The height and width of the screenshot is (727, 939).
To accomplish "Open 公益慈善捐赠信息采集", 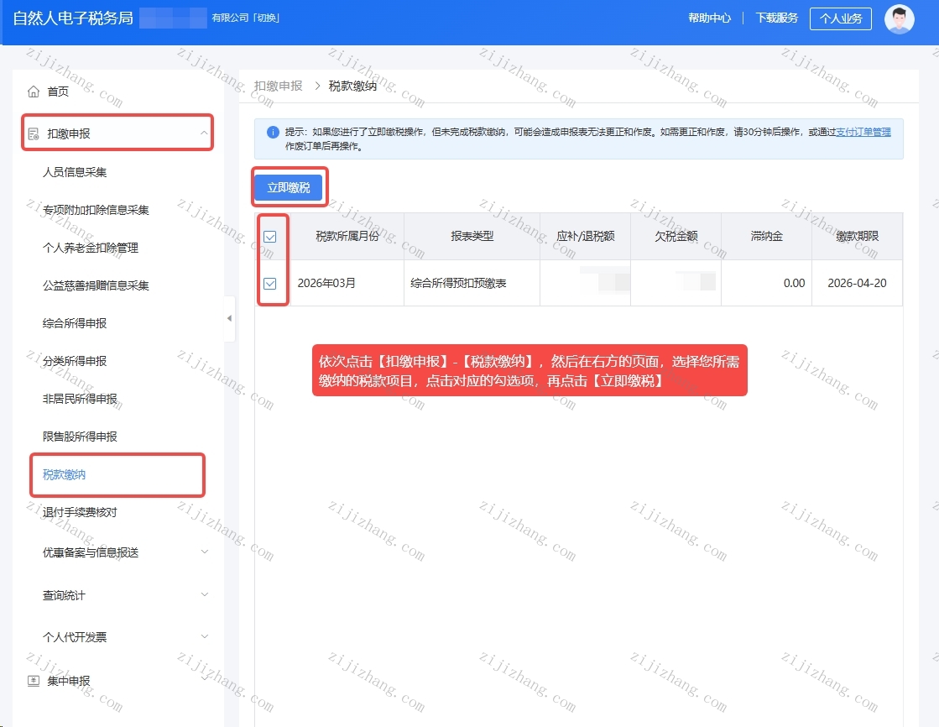I will coord(96,285).
